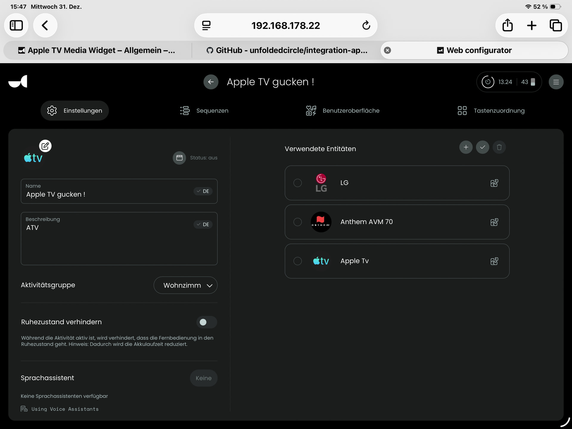Select the Anthem AVM 70 radio button
Screen dimensions: 572x429
click(297, 222)
